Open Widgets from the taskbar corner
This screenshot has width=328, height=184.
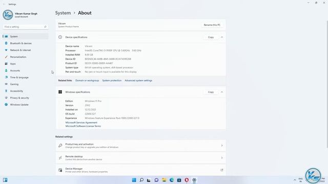(5, 180)
